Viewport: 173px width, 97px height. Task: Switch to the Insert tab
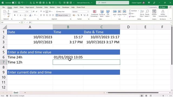tap(16, 7)
